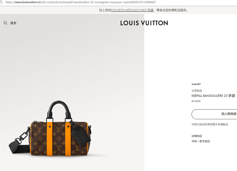Click the 放入购物袋 add to bag button
This screenshot has width=237, height=171.
coord(214,114)
